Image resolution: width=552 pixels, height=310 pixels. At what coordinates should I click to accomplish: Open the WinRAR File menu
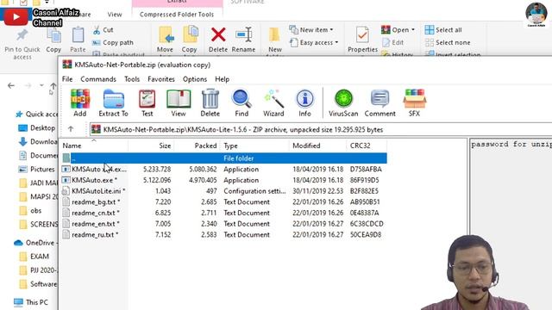click(67, 79)
